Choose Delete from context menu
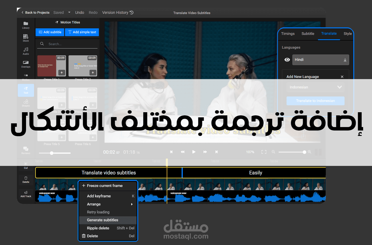372x245 pixels. point(108,236)
